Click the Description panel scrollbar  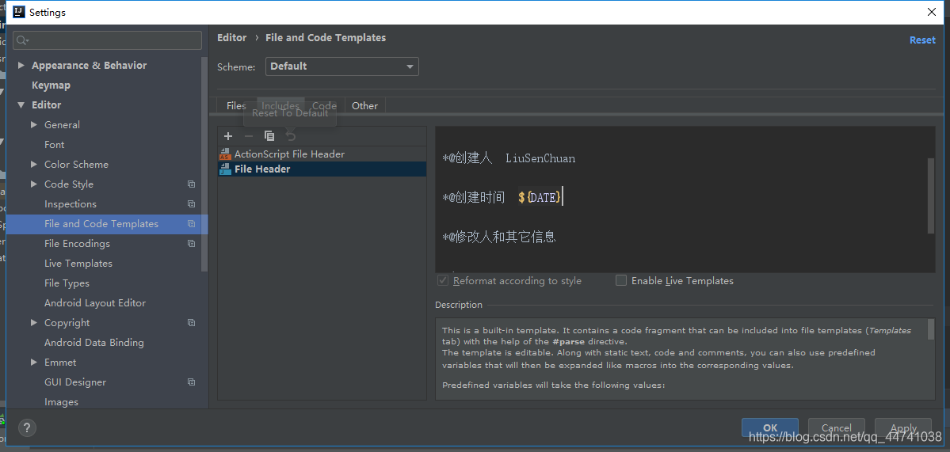tap(931, 330)
